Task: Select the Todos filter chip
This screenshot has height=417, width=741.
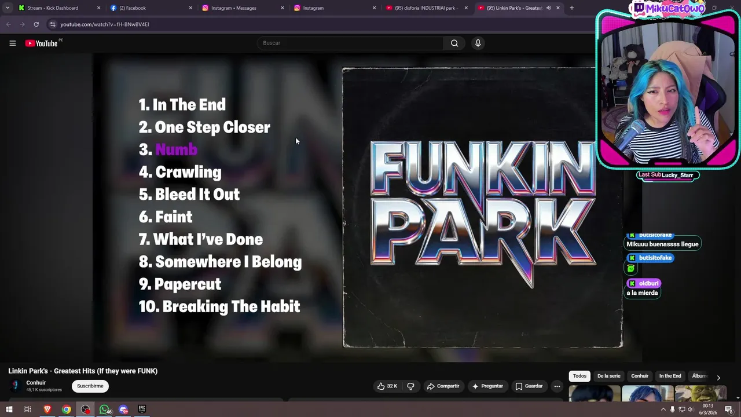Action: pyautogui.click(x=579, y=376)
